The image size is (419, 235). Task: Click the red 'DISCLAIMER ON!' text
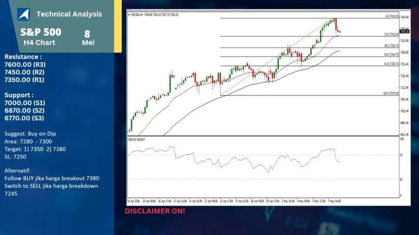[x=155, y=211]
